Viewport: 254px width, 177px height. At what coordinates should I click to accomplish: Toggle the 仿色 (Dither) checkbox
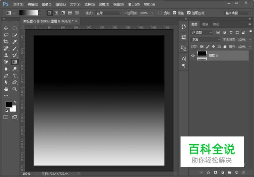(x=174, y=13)
